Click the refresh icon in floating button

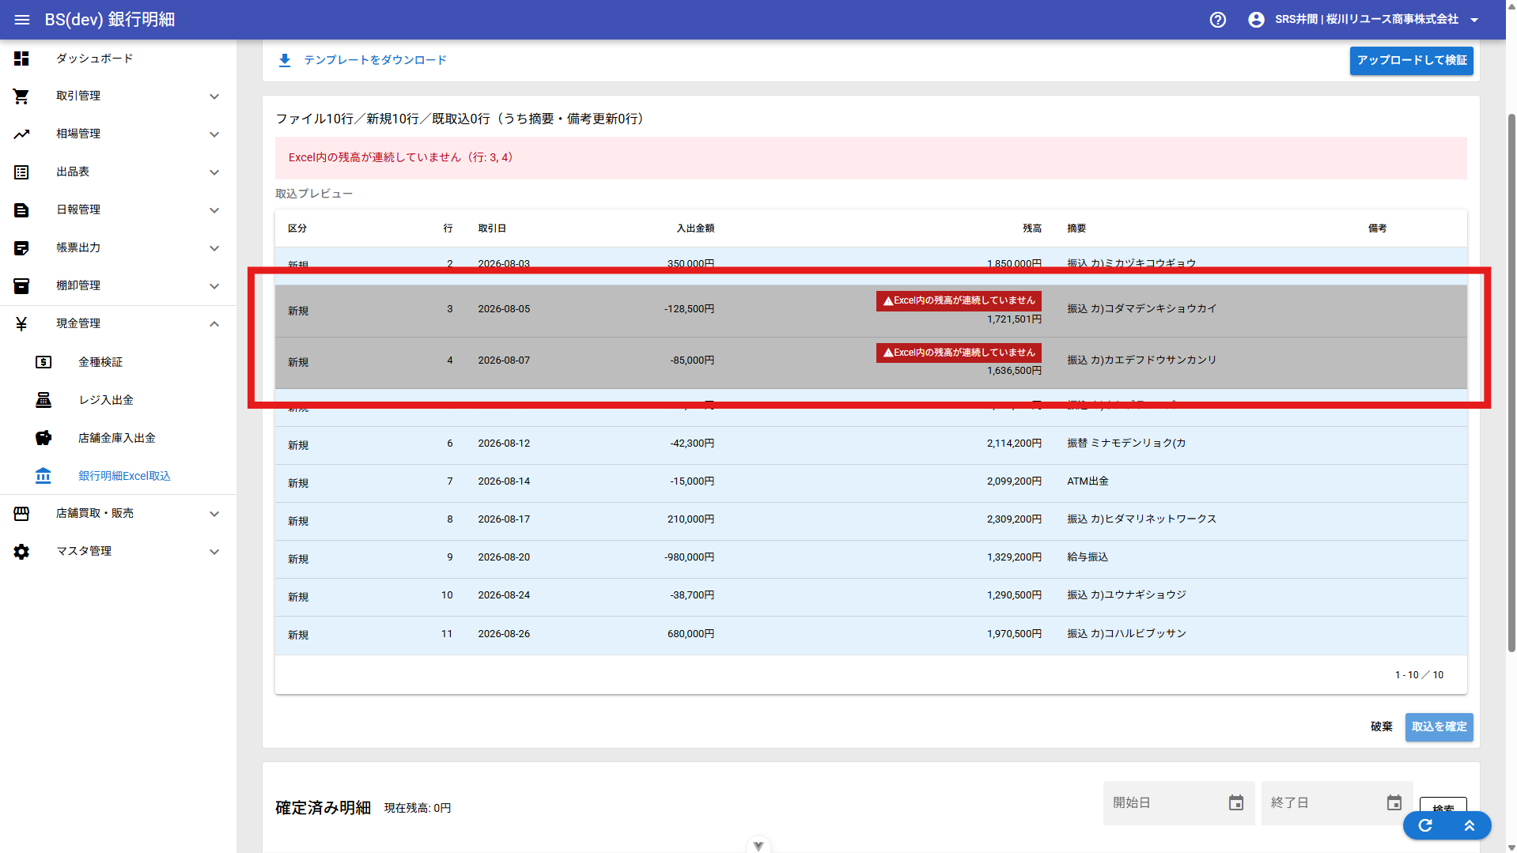[x=1425, y=825]
